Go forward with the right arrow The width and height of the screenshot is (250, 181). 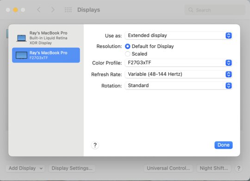(x=53, y=10)
